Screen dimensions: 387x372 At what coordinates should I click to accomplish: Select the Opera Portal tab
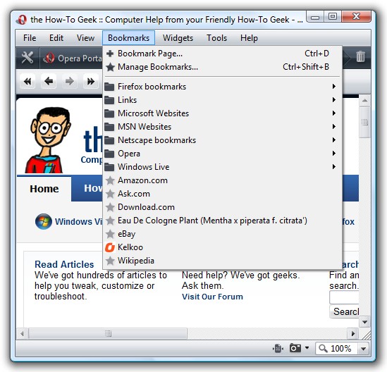click(x=72, y=58)
